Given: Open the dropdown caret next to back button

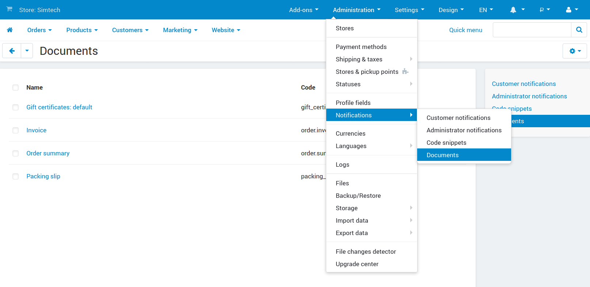Looking at the screenshot, I should pyautogui.click(x=27, y=51).
